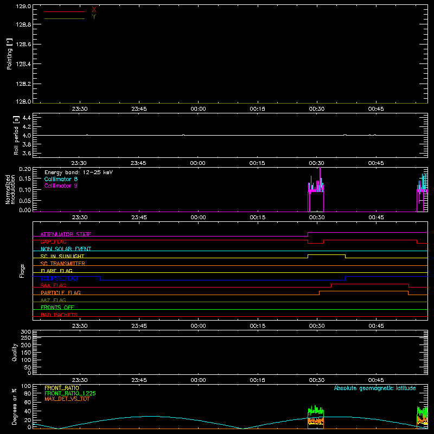The image size is (434, 434).
Task: Select the 300 tick on Quality axis
Action: 25,332
